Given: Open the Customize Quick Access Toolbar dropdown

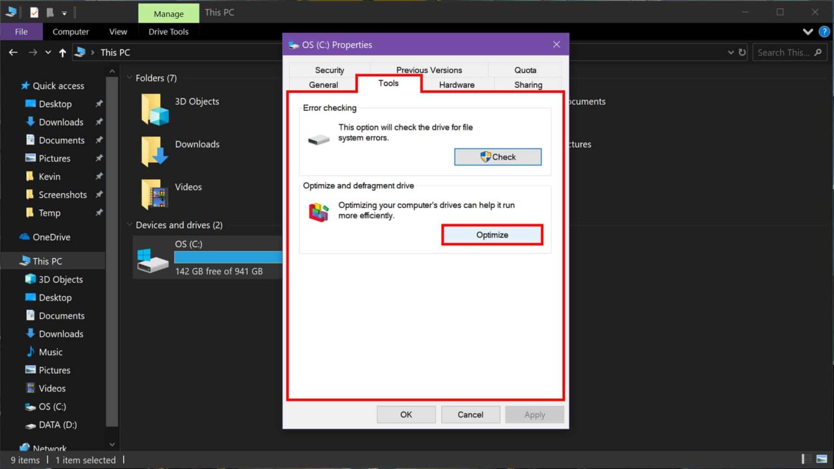Looking at the screenshot, I should click(64, 12).
